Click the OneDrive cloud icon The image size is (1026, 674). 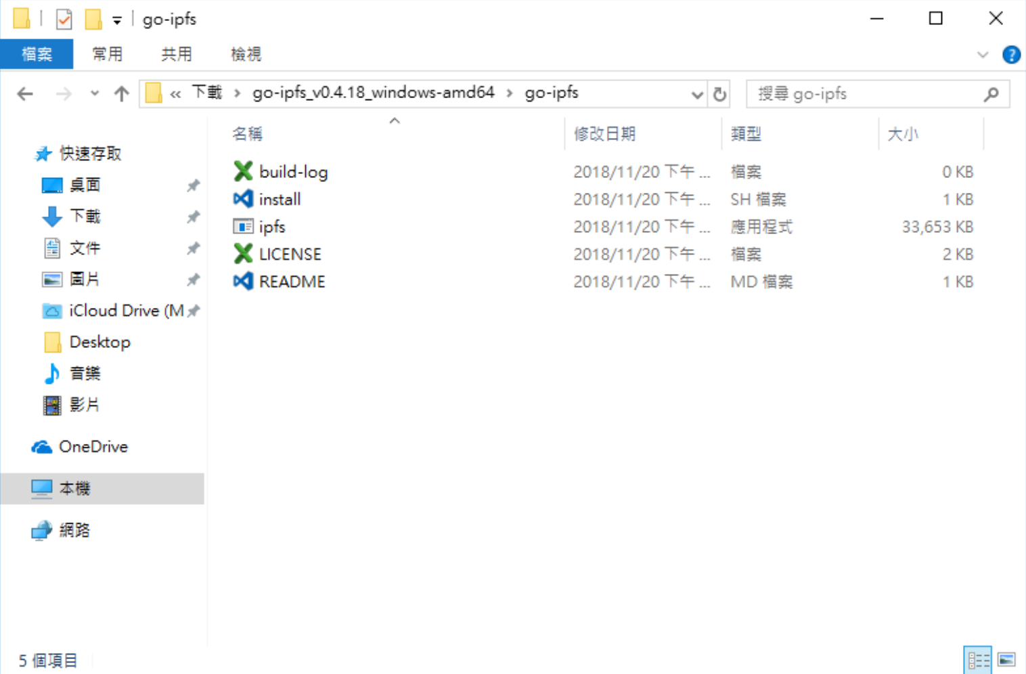(42, 447)
